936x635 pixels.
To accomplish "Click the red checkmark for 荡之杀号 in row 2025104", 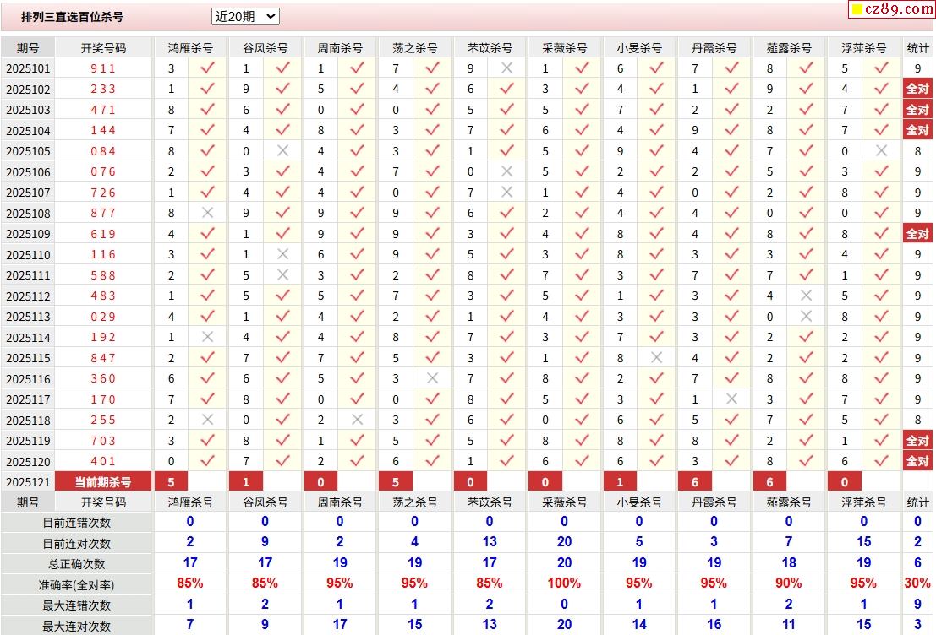I will coord(433,130).
